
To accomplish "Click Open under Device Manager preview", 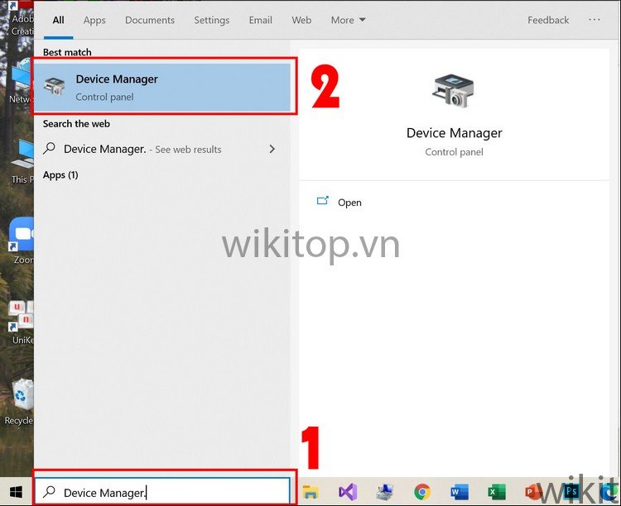I will [x=349, y=203].
